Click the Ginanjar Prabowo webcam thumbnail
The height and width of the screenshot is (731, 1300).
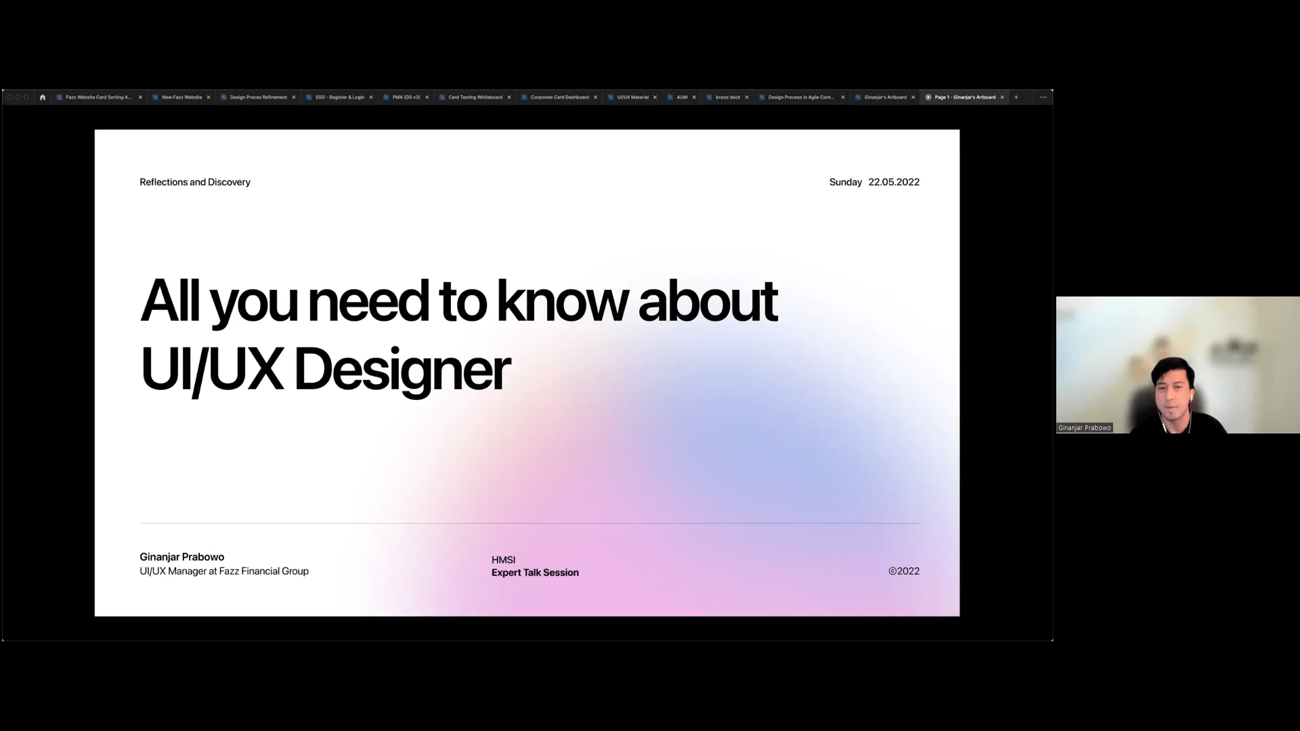pyautogui.click(x=1177, y=365)
